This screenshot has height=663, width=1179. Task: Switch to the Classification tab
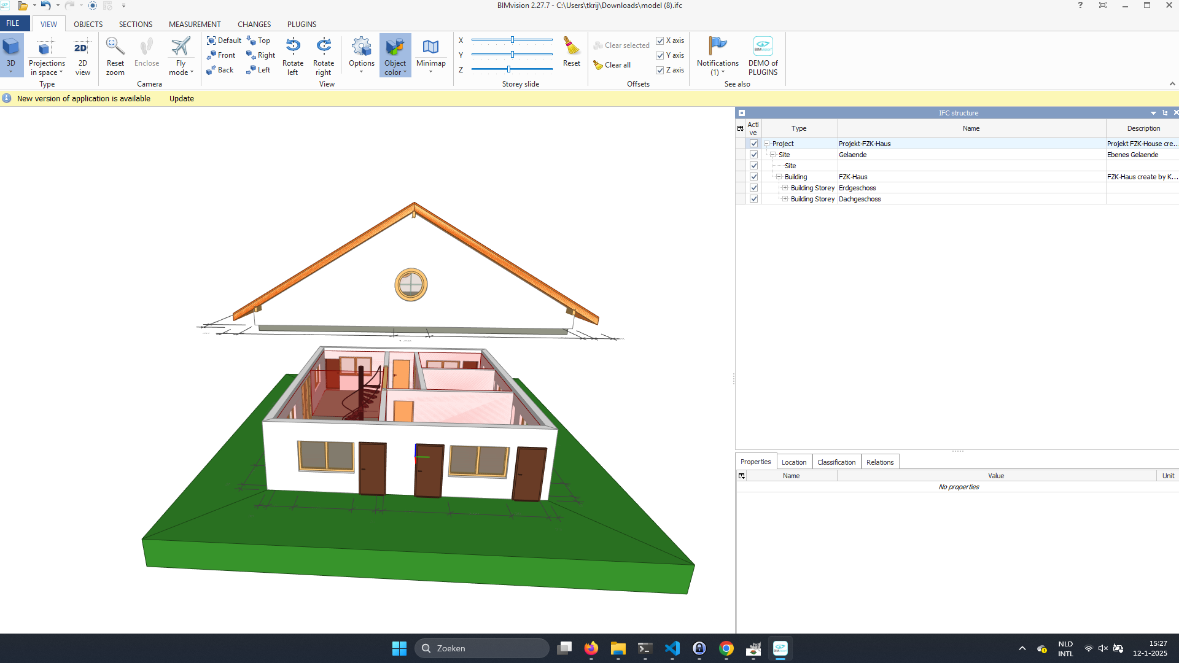click(x=836, y=462)
